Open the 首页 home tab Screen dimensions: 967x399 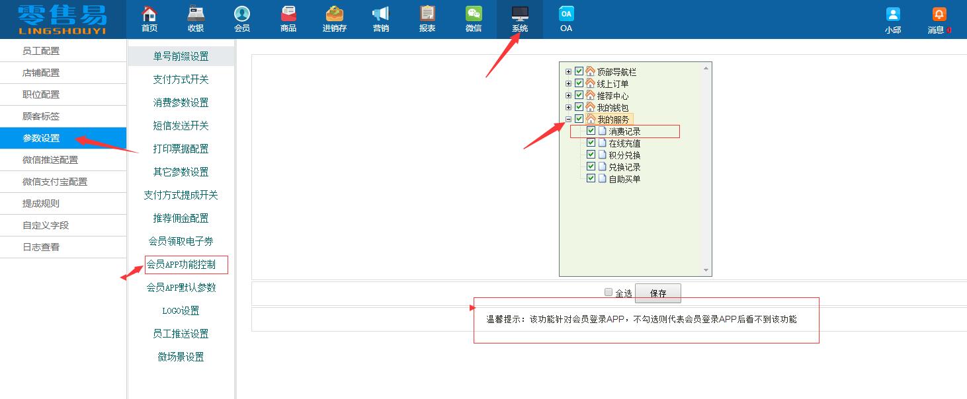click(149, 18)
